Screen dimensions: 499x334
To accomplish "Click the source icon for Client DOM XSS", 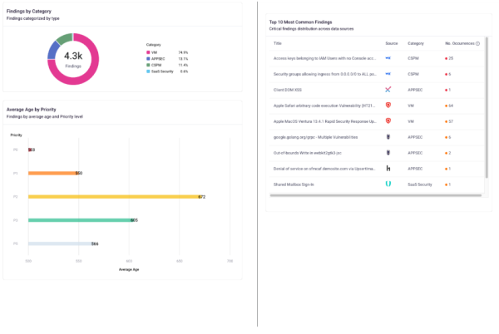I will coord(388,90).
